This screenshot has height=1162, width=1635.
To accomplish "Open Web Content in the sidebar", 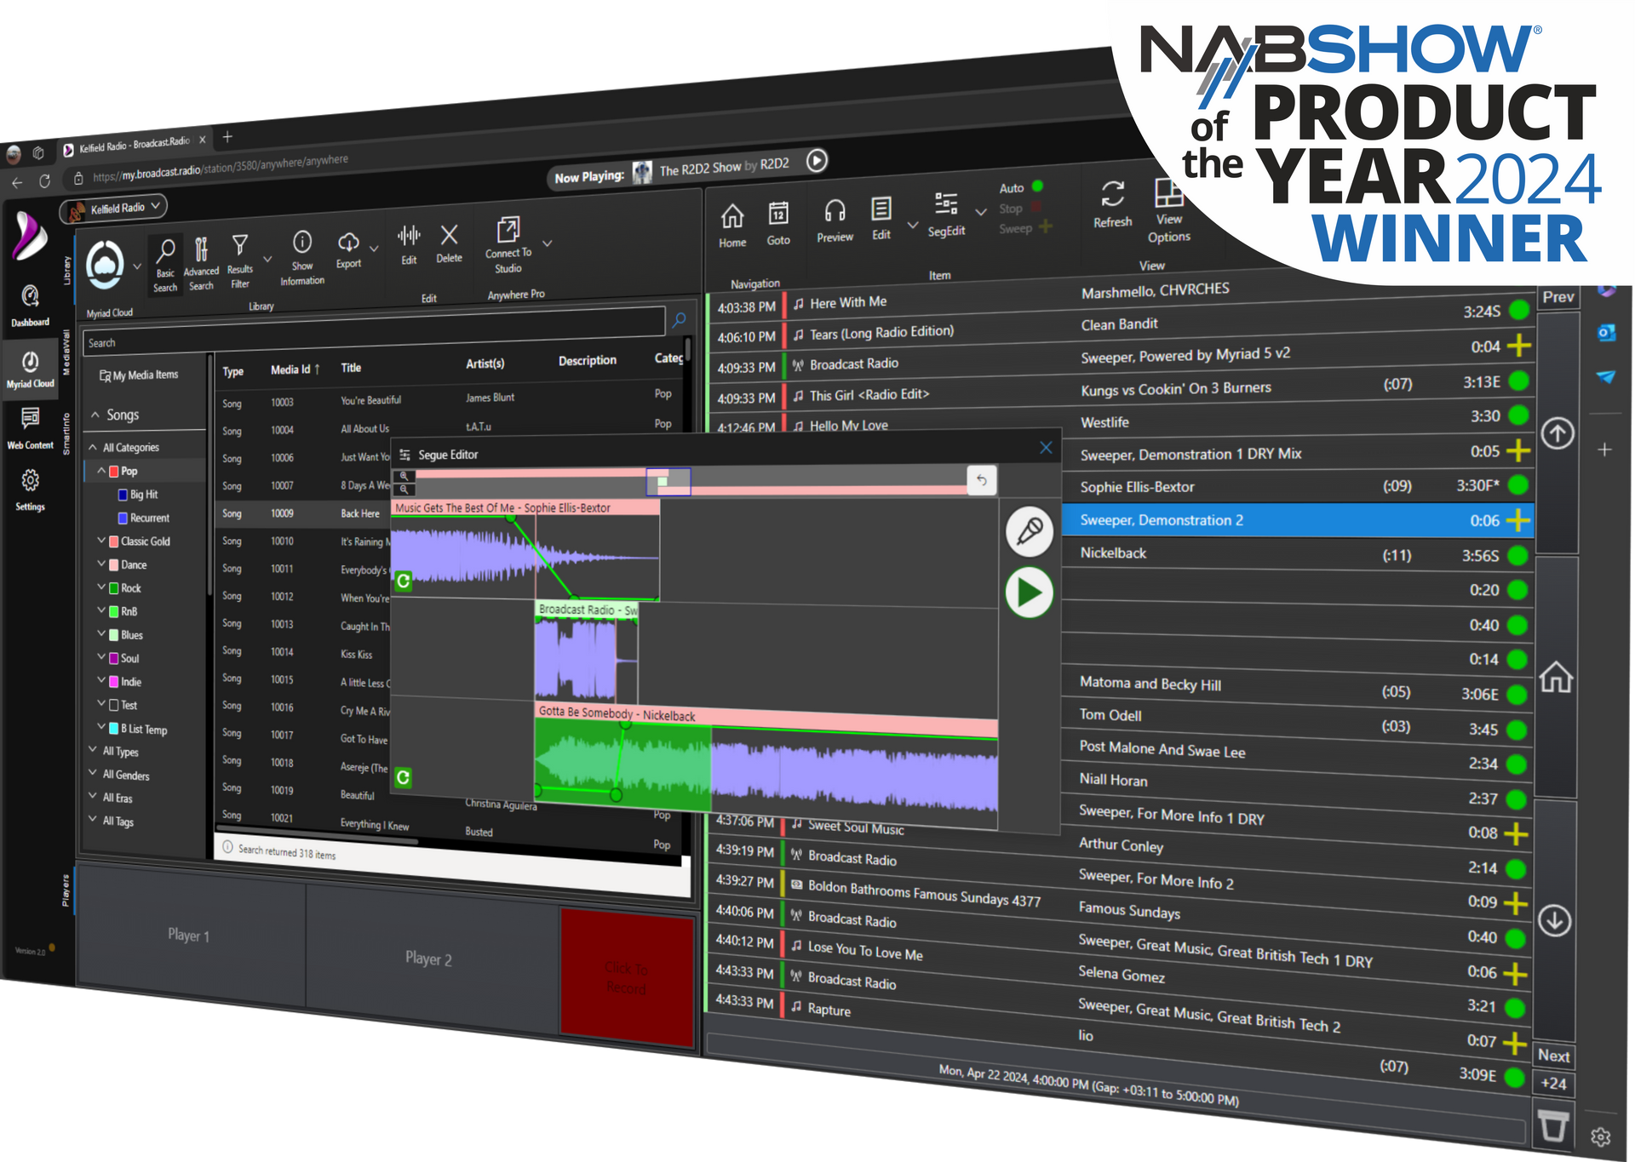I will (30, 428).
